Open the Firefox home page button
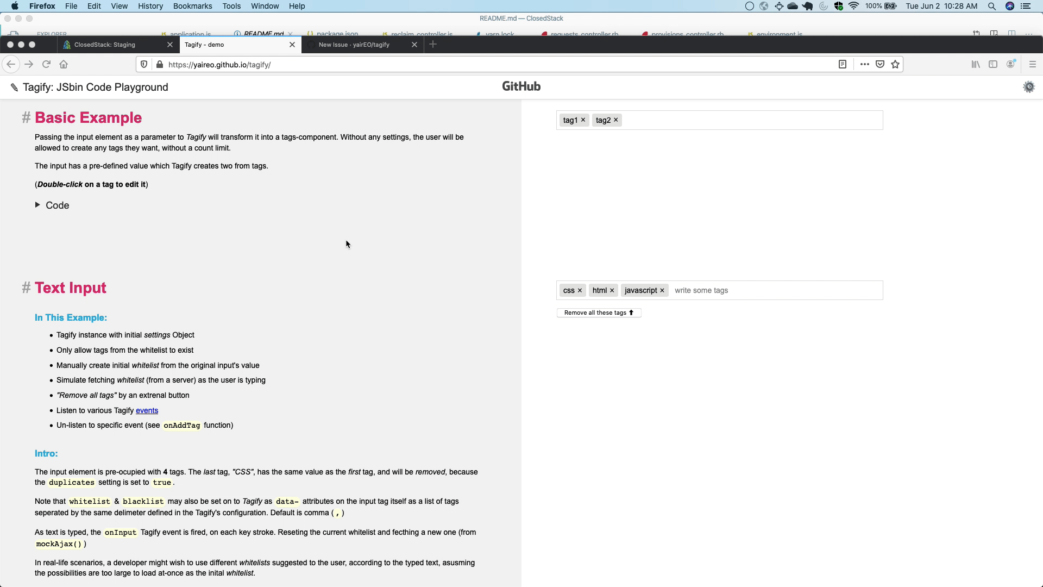 pos(64,64)
